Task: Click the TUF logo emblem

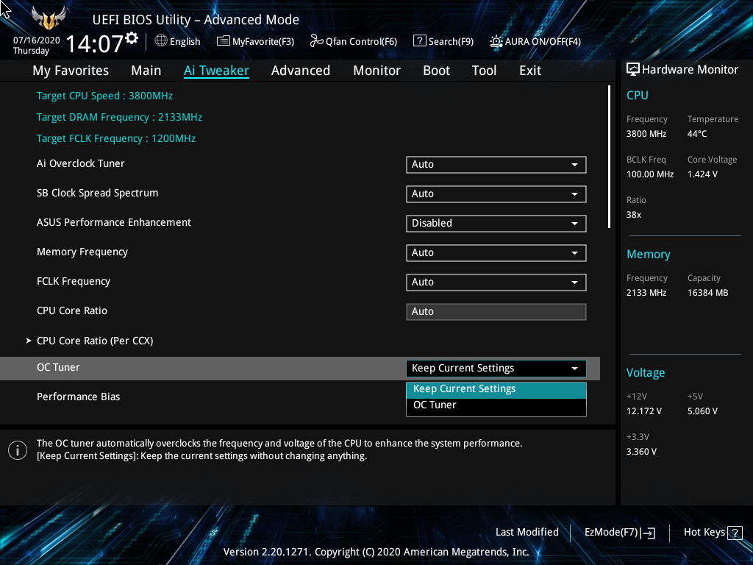Action: click(x=49, y=18)
